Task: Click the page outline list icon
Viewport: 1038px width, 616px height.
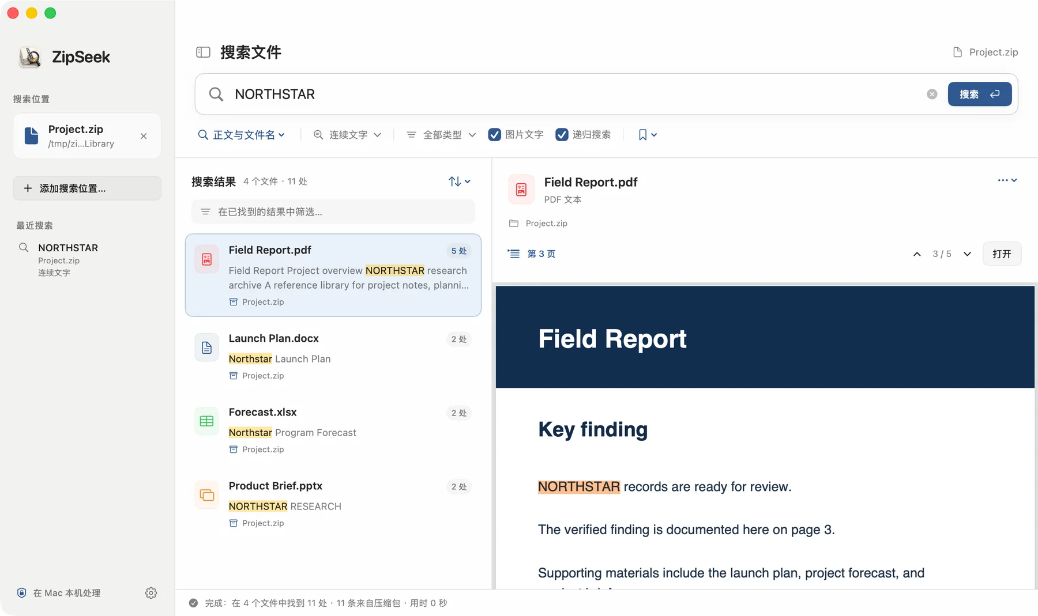Action: (513, 254)
